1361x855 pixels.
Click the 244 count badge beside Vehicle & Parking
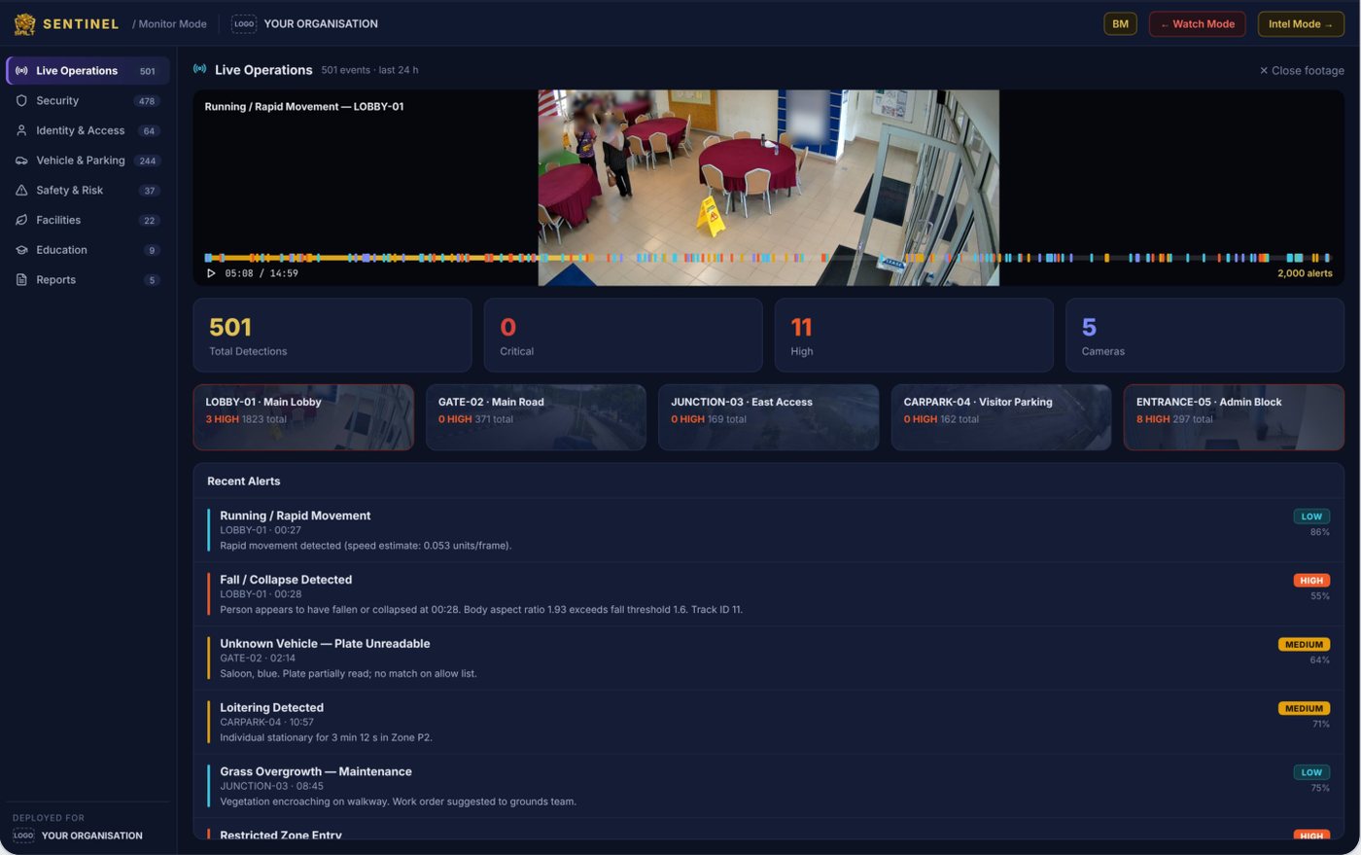tap(147, 160)
